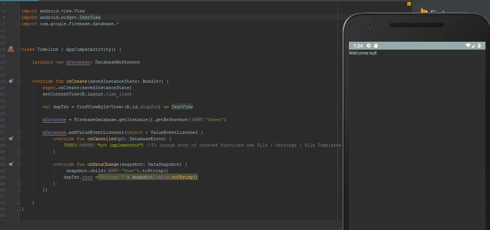
Task: Tap the SD card icon in the emulator status bar
Action: click(x=376, y=46)
